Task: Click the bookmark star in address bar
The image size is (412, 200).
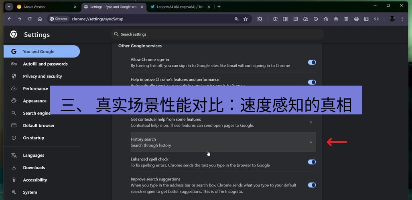Action: (246, 19)
